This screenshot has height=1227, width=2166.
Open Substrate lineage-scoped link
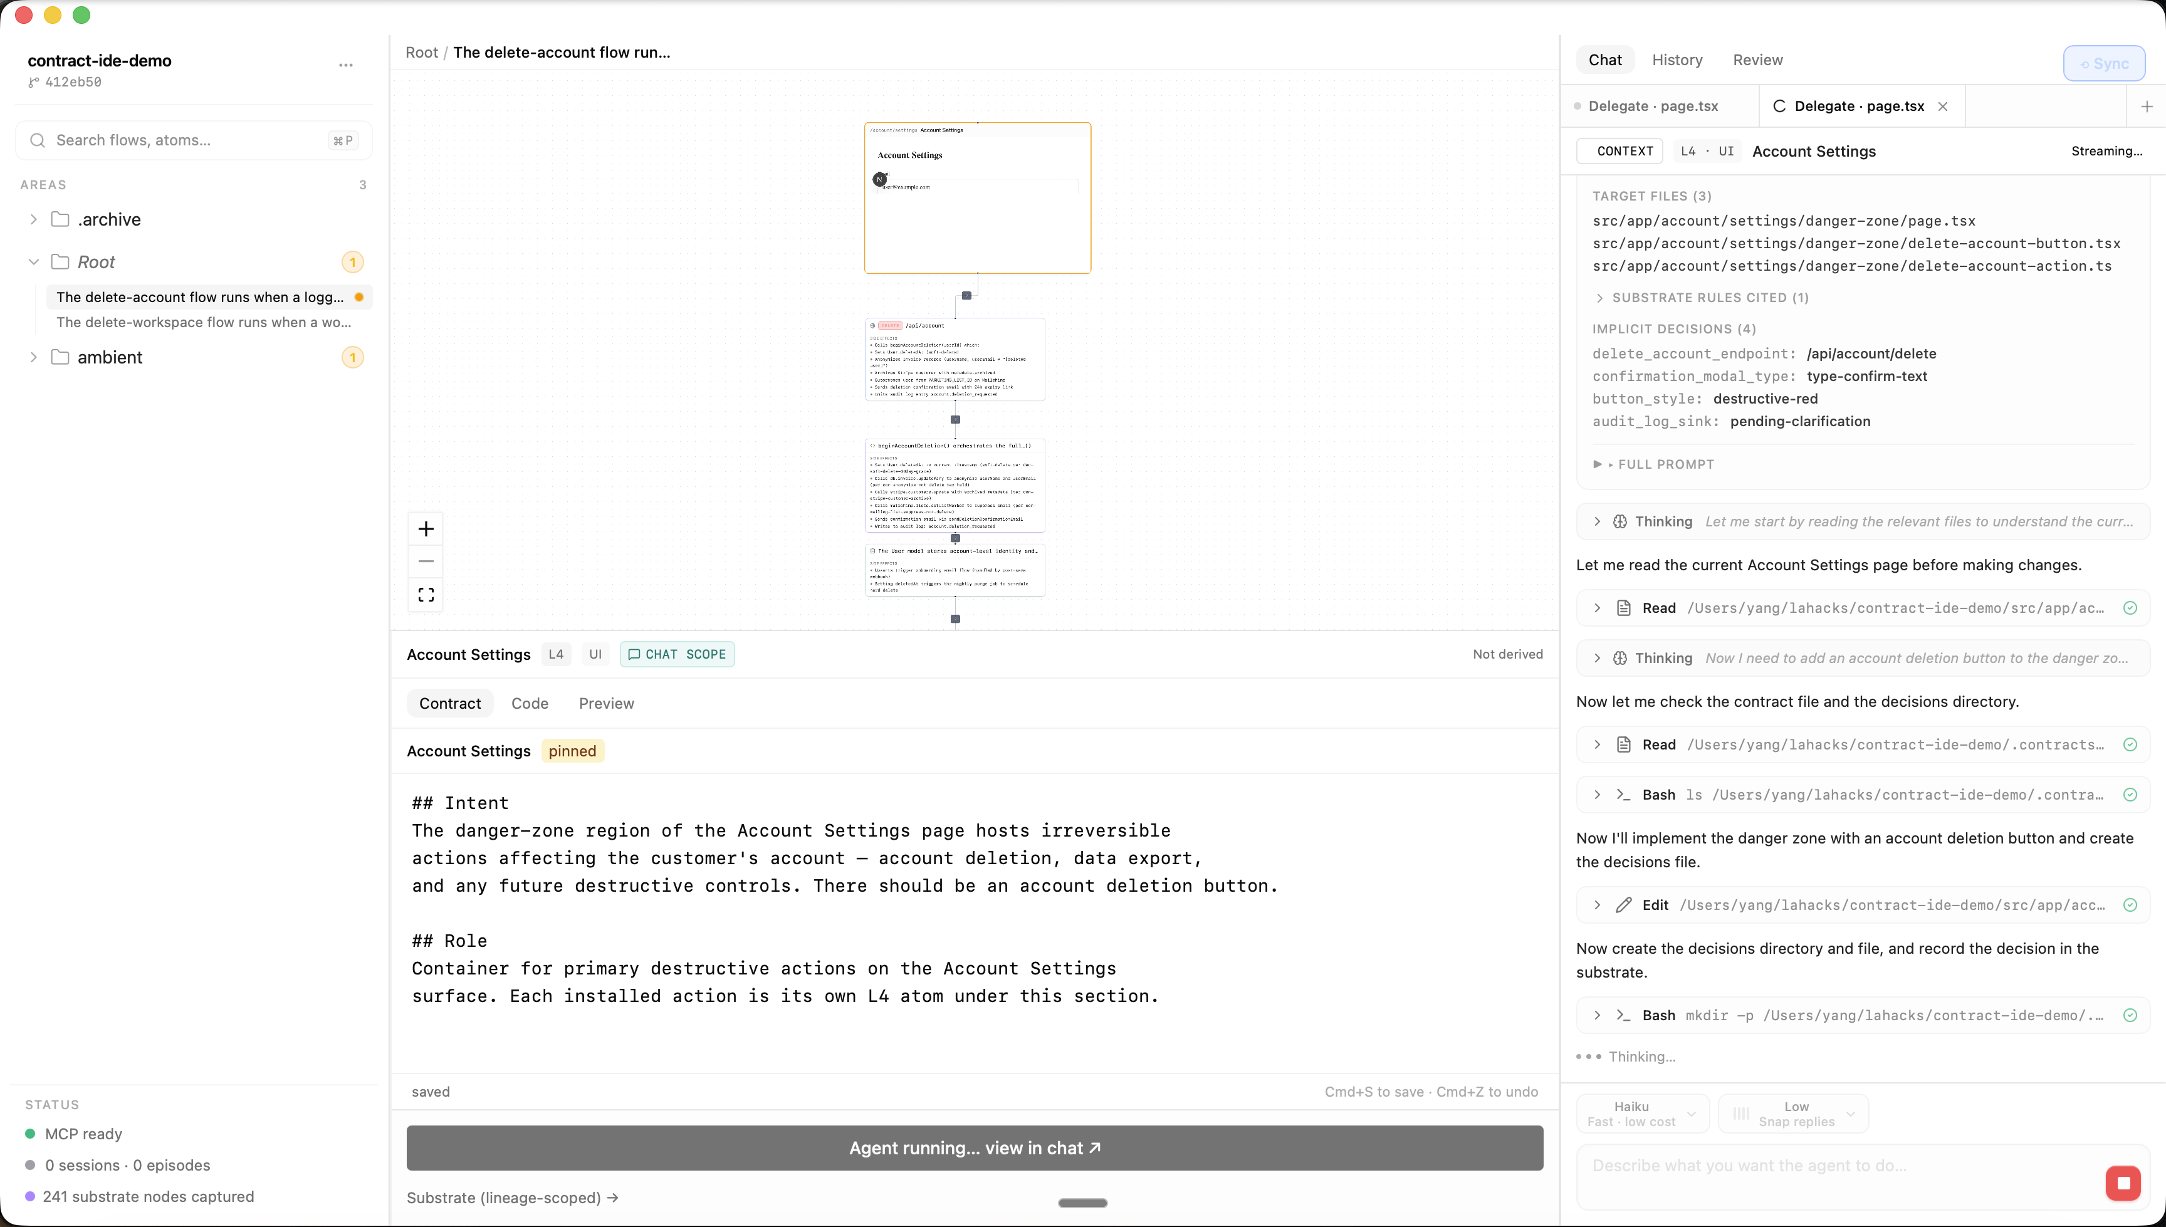[513, 1198]
